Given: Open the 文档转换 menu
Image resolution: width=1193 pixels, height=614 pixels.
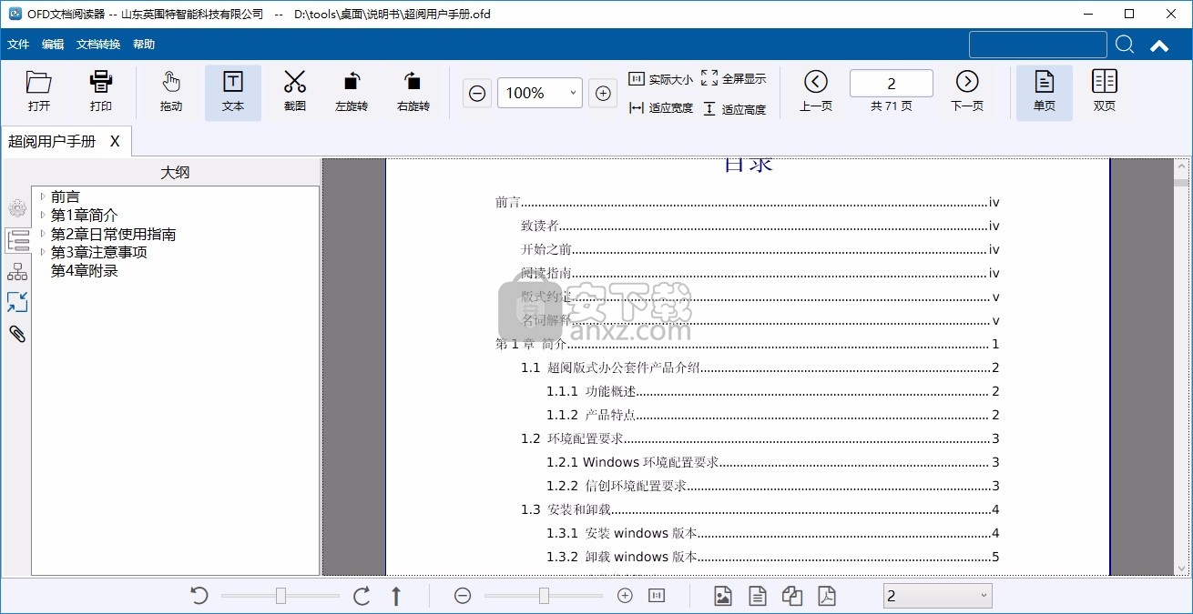Looking at the screenshot, I should [98, 45].
